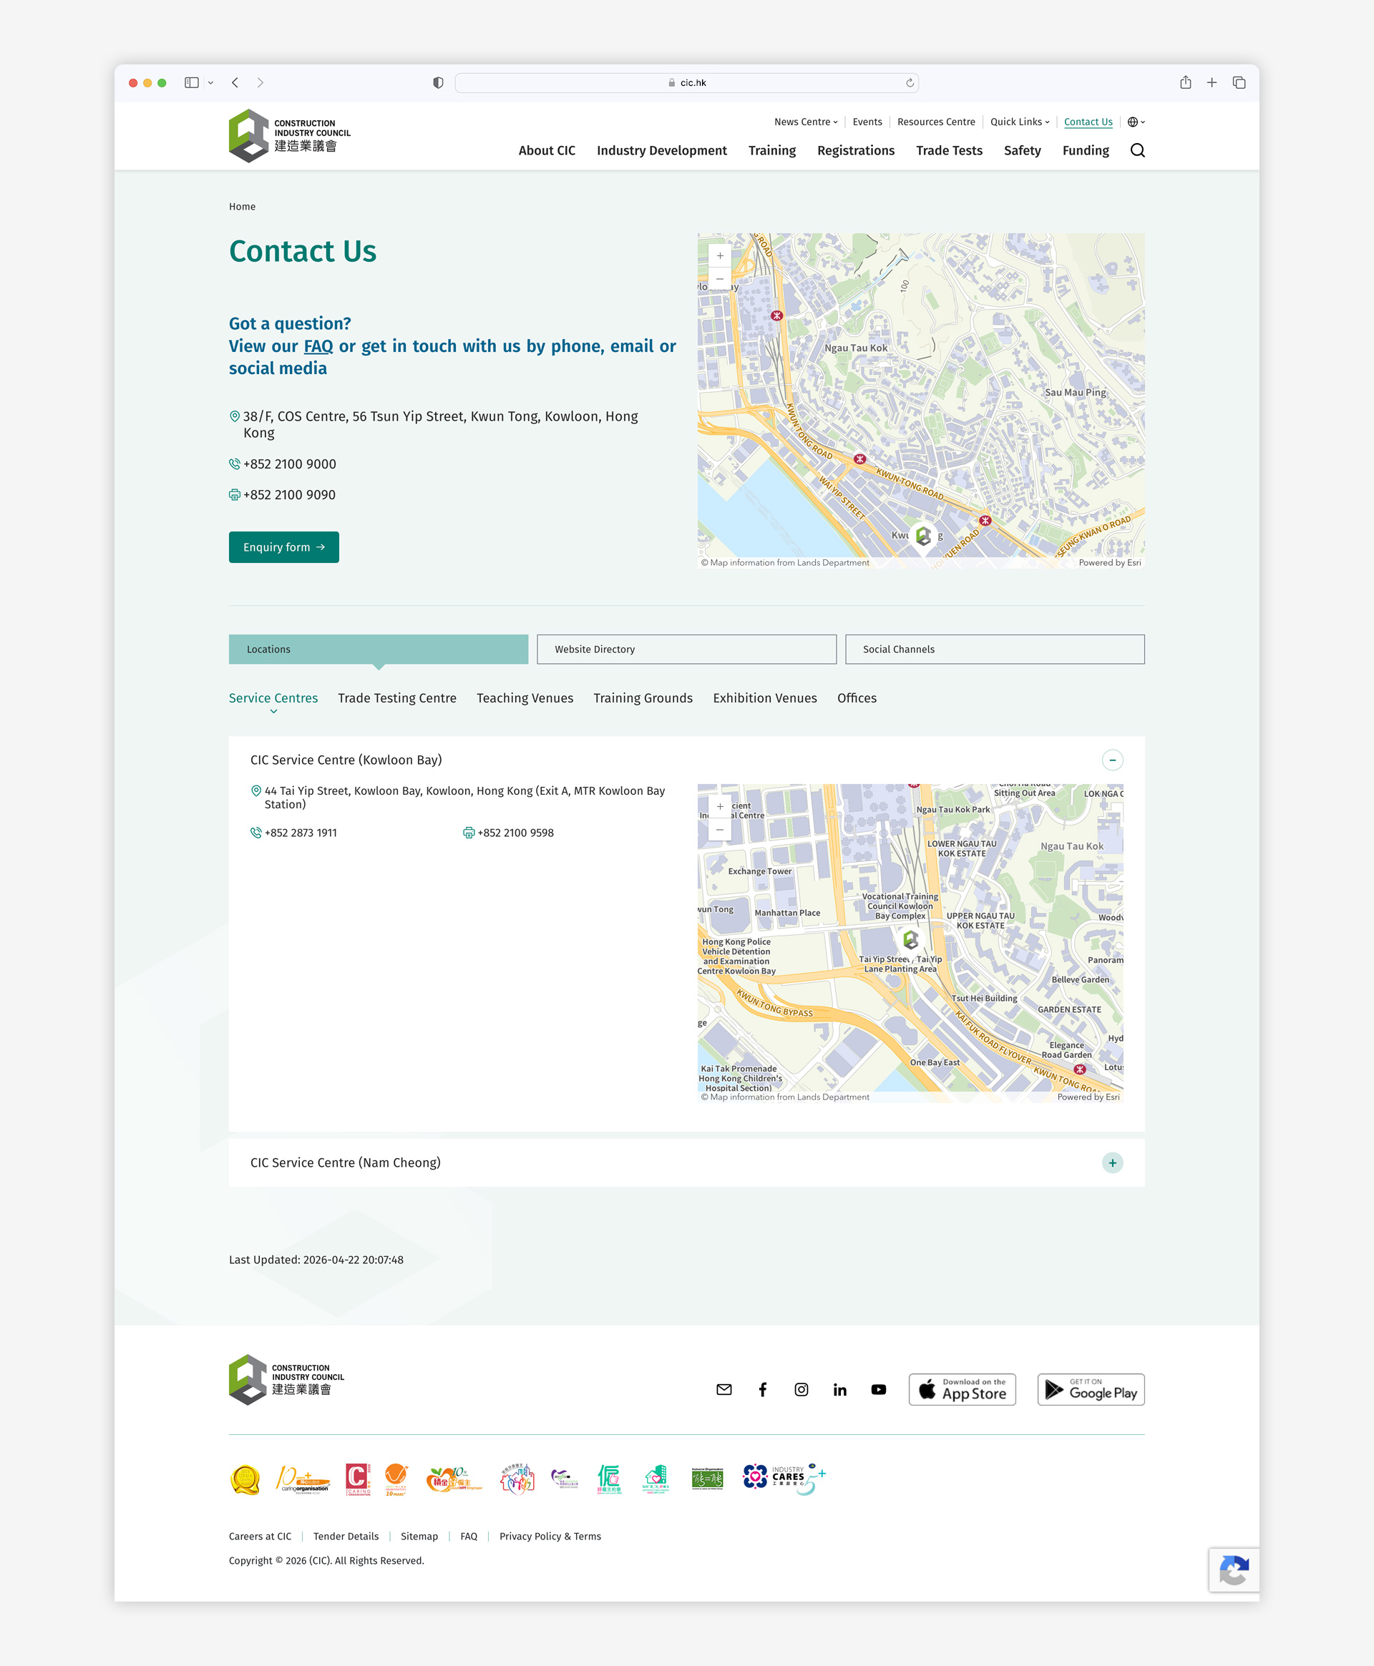The height and width of the screenshot is (1666, 1374).
Task: Open Registrations menu
Action: (857, 150)
